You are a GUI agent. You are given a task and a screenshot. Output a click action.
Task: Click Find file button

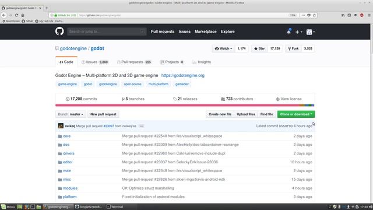point(266,114)
